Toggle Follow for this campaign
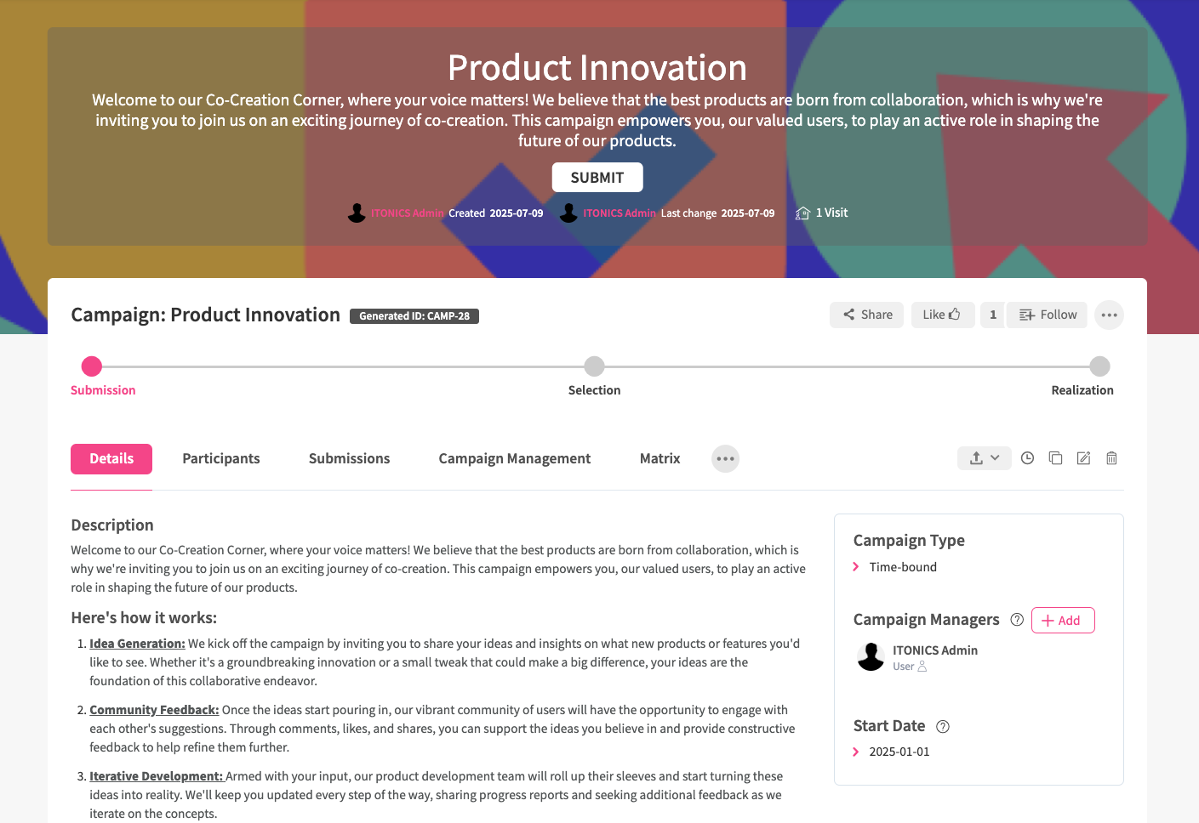1199x823 pixels. pos(1048,315)
